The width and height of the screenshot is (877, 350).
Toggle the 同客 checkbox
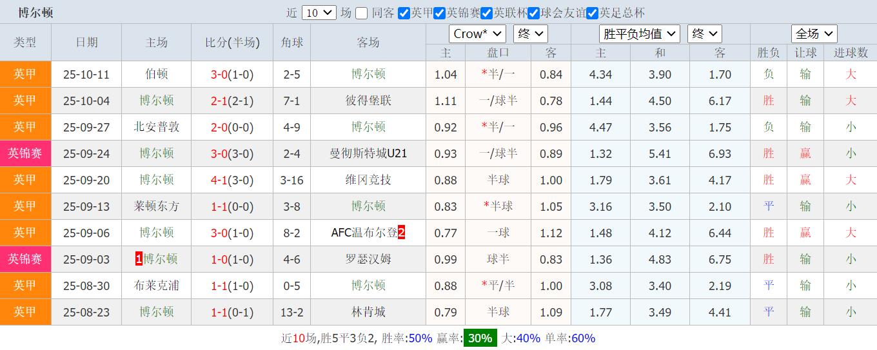pos(362,13)
